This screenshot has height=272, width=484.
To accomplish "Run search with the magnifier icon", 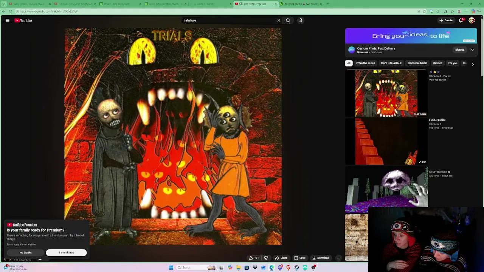I will tap(288, 20).
